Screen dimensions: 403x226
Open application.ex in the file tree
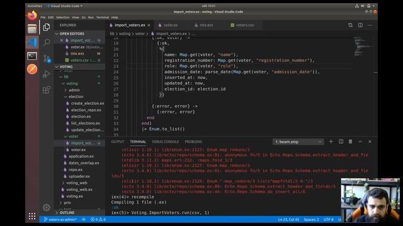point(81,156)
